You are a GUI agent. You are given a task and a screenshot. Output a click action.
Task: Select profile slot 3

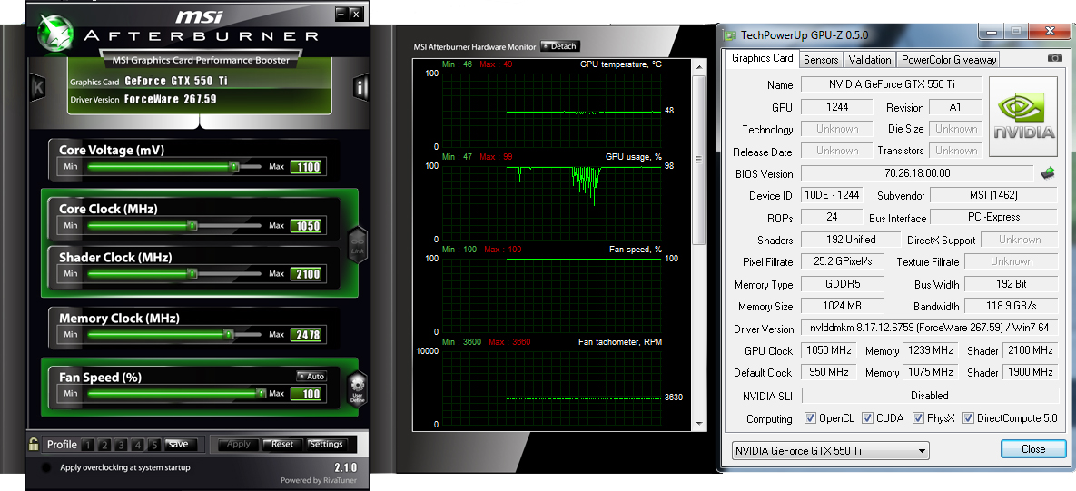point(121,445)
